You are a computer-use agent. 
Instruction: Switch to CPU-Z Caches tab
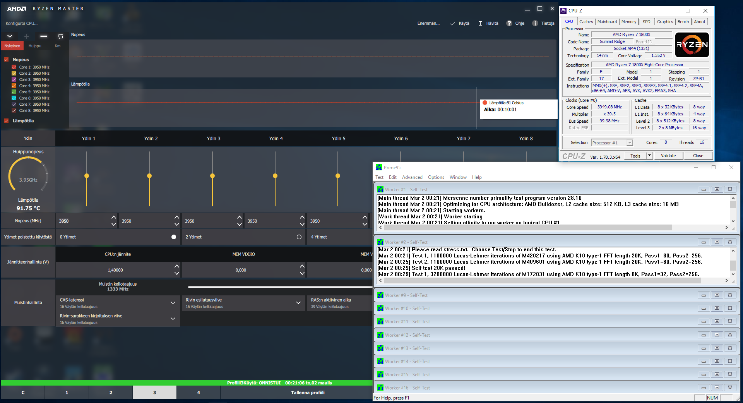point(586,22)
